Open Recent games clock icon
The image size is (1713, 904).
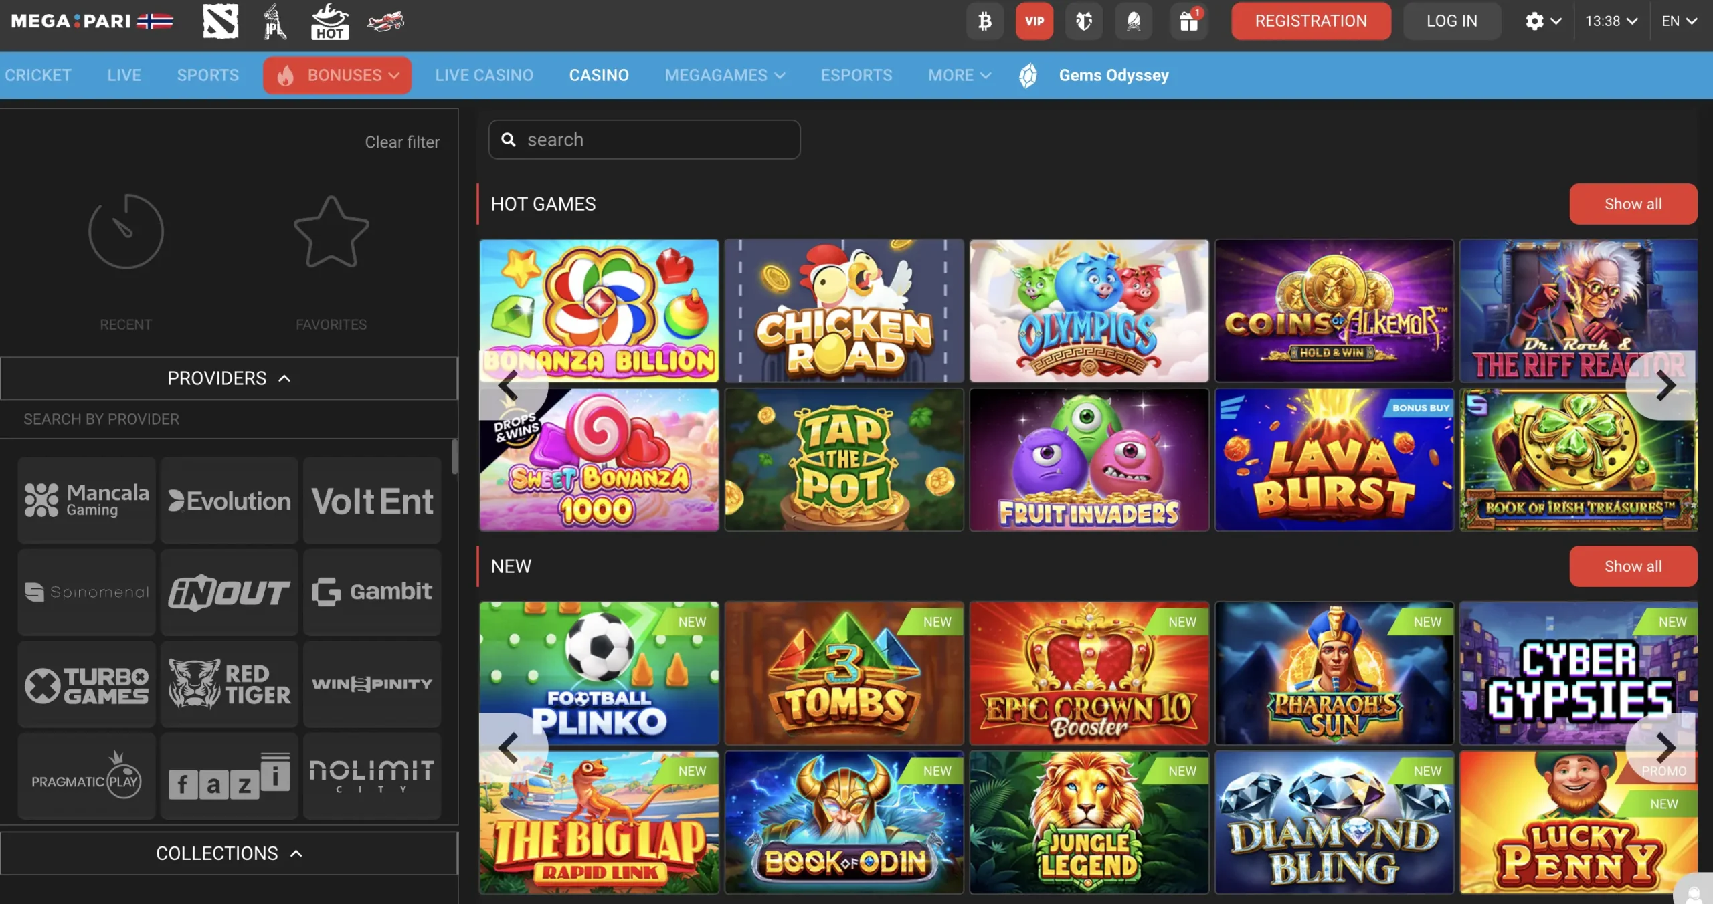tap(126, 231)
